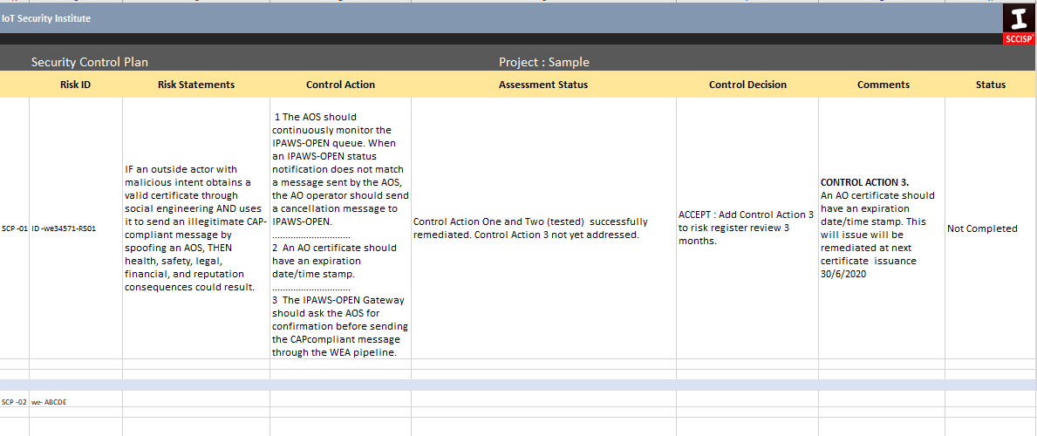This screenshot has width=1037, height=436.
Task: Click the Risk Statements column header
Action: pyautogui.click(x=196, y=85)
